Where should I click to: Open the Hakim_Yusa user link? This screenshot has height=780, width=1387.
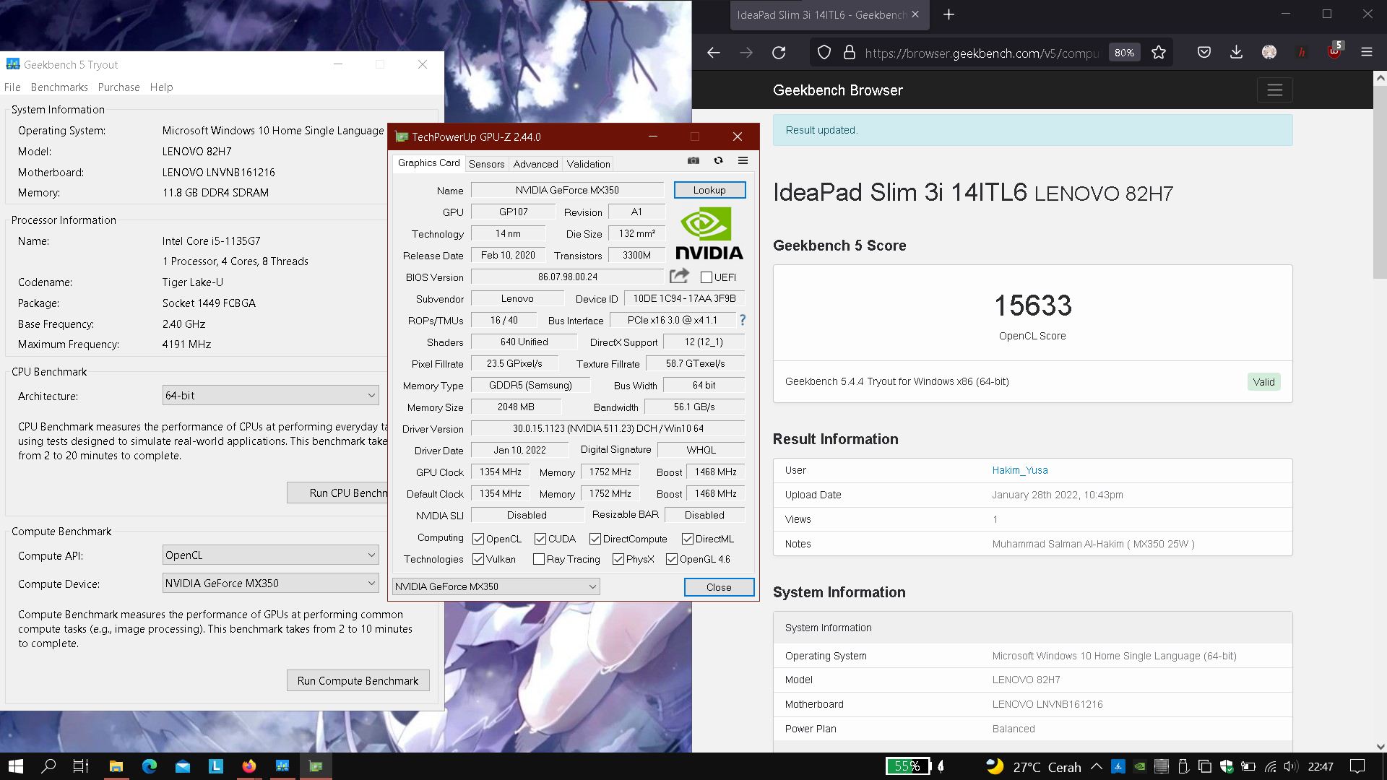click(x=1019, y=470)
